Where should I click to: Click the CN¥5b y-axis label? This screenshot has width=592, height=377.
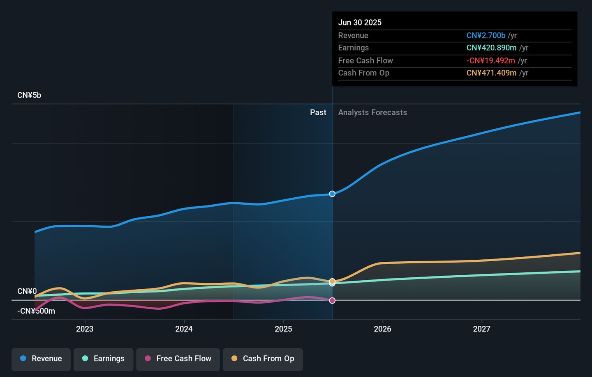tap(29, 95)
